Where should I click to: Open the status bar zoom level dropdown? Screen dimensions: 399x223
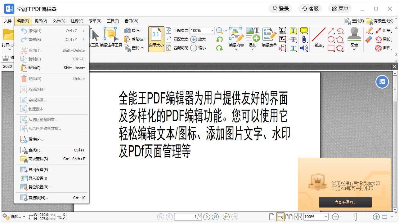(x=325, y=217)
